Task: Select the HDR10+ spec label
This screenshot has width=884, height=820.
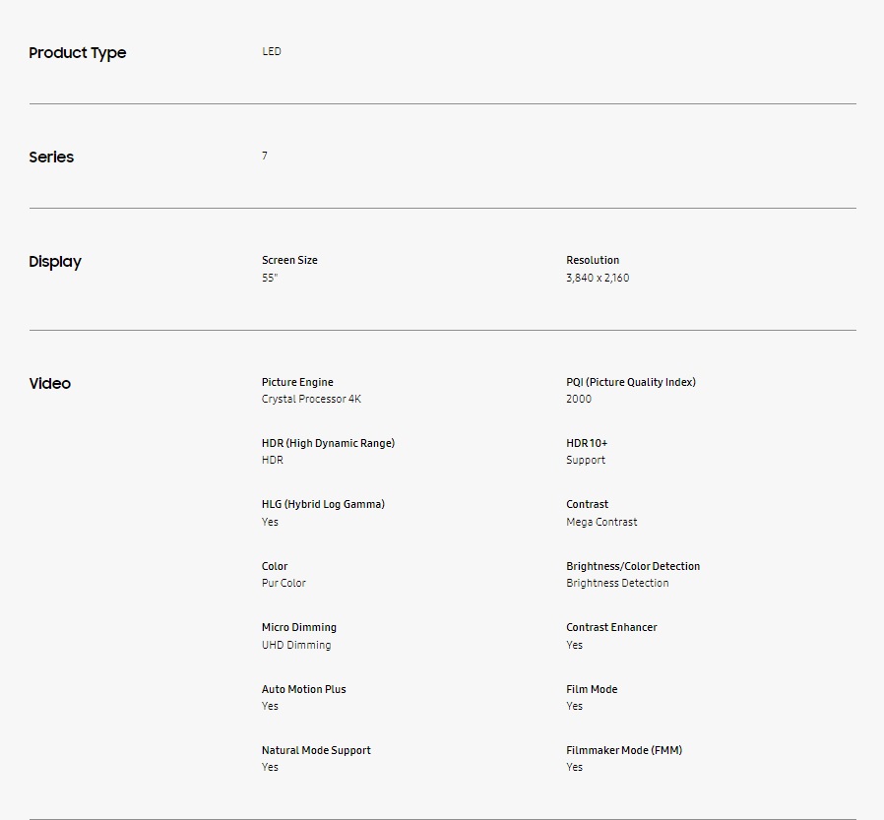Action: point(587,443)
